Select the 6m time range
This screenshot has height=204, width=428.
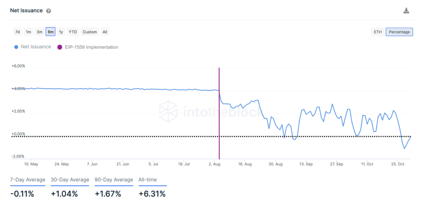click(50, 32)
